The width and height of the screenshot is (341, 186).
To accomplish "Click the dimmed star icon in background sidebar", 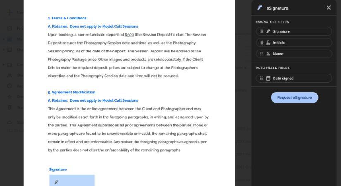I will click(x=10, y=97).
